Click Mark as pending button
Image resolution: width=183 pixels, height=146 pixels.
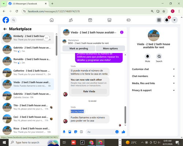point(79,49)
